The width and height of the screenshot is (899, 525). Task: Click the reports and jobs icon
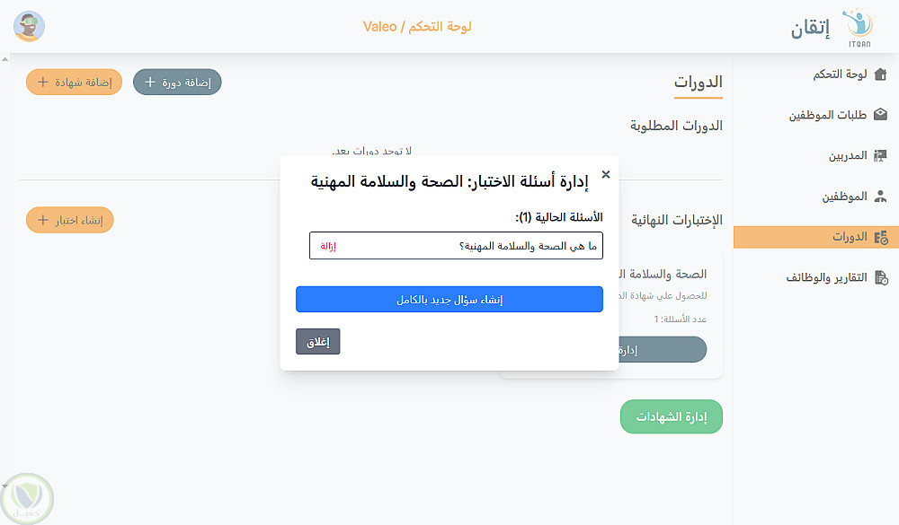(x=880, y=277)
